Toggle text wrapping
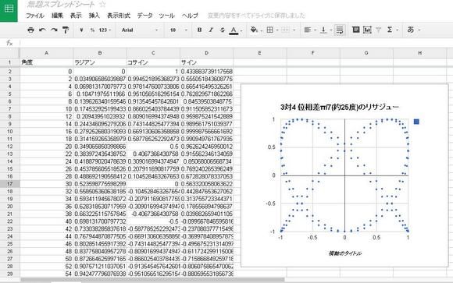Image resolution: width=453 pixels, height=283 pixels. point(340,30)
